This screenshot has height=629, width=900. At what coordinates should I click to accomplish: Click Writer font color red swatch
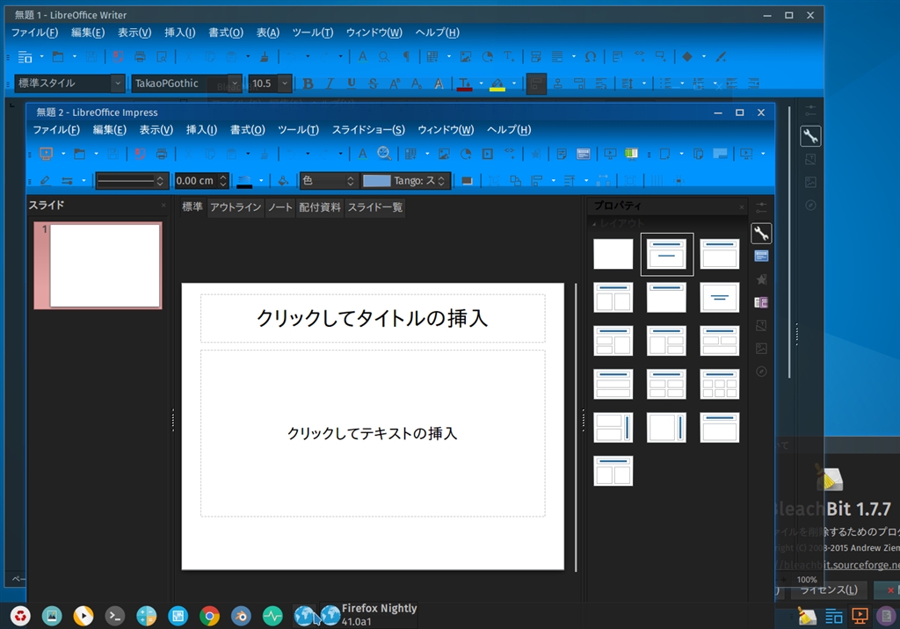tap(464, 83)
